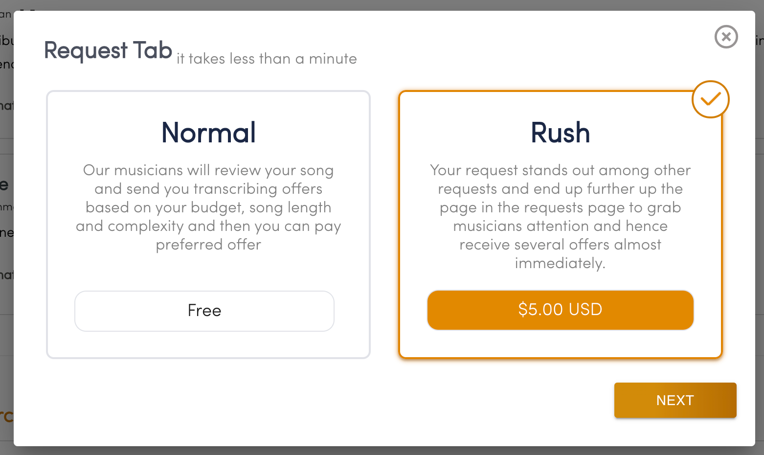Click the 'based on your budget' line
764x455 pixels.
click(208, 207)
